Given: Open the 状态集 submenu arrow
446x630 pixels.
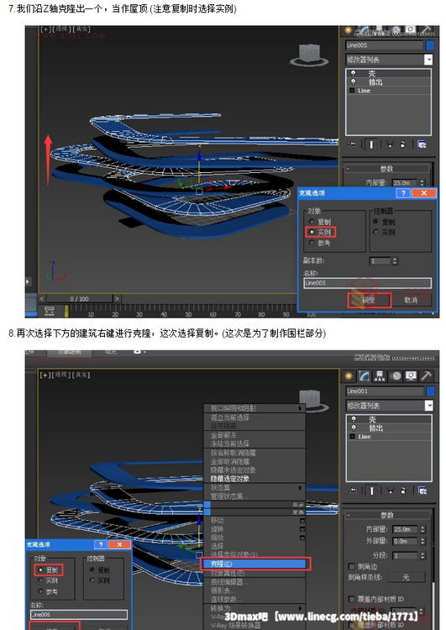Looking at the screenshot, I should coord(300,487).
